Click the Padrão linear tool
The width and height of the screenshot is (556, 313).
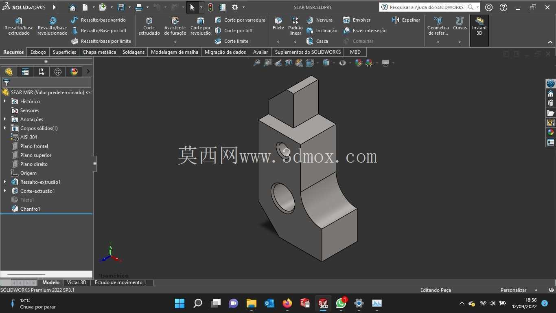pyautogui.click(x=295, y=26)
